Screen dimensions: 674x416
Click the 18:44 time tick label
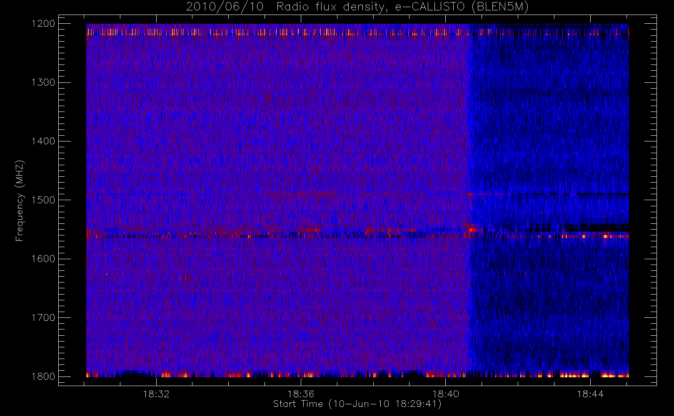pyautogui.click(x=590, y=394)
